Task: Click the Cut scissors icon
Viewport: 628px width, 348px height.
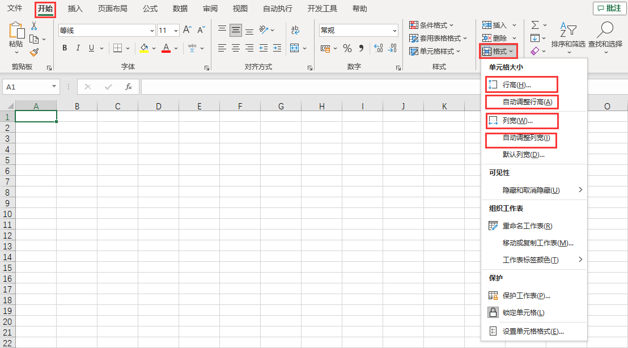Action: click(34, 26)
